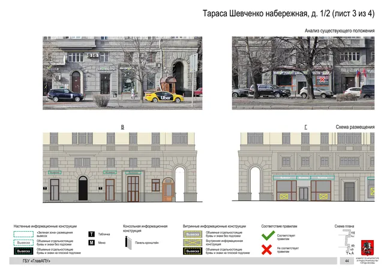Click 'ГБУ «ГлавАПУ»' in the footer
The width and height of the screenshot is (384, 272).
[x=36, y=261]
